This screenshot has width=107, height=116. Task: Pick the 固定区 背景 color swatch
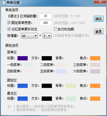click(x=71, y=86)
